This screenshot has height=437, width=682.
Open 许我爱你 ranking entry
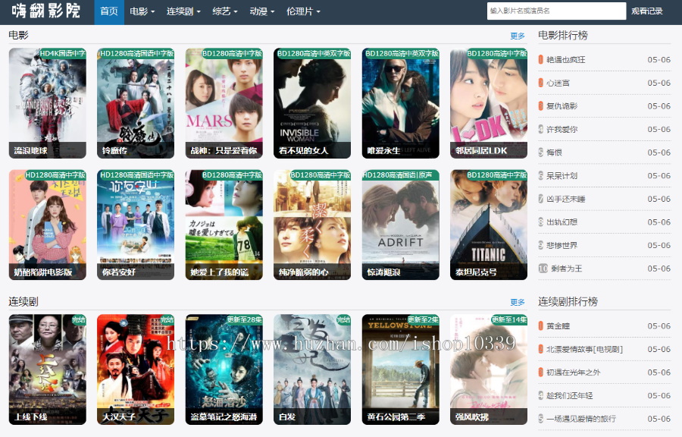click(562, 129)
